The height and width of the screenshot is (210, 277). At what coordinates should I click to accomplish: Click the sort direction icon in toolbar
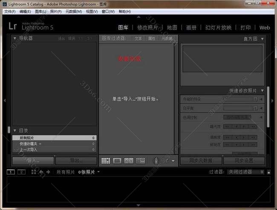167,161
